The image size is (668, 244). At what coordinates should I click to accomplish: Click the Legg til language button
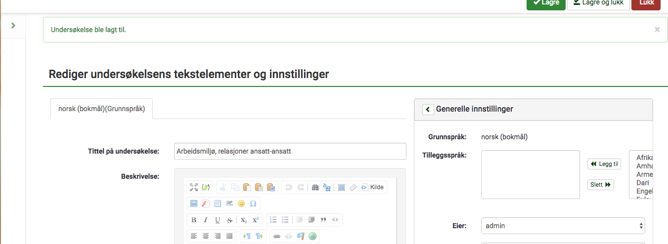[x=604, y=164]
